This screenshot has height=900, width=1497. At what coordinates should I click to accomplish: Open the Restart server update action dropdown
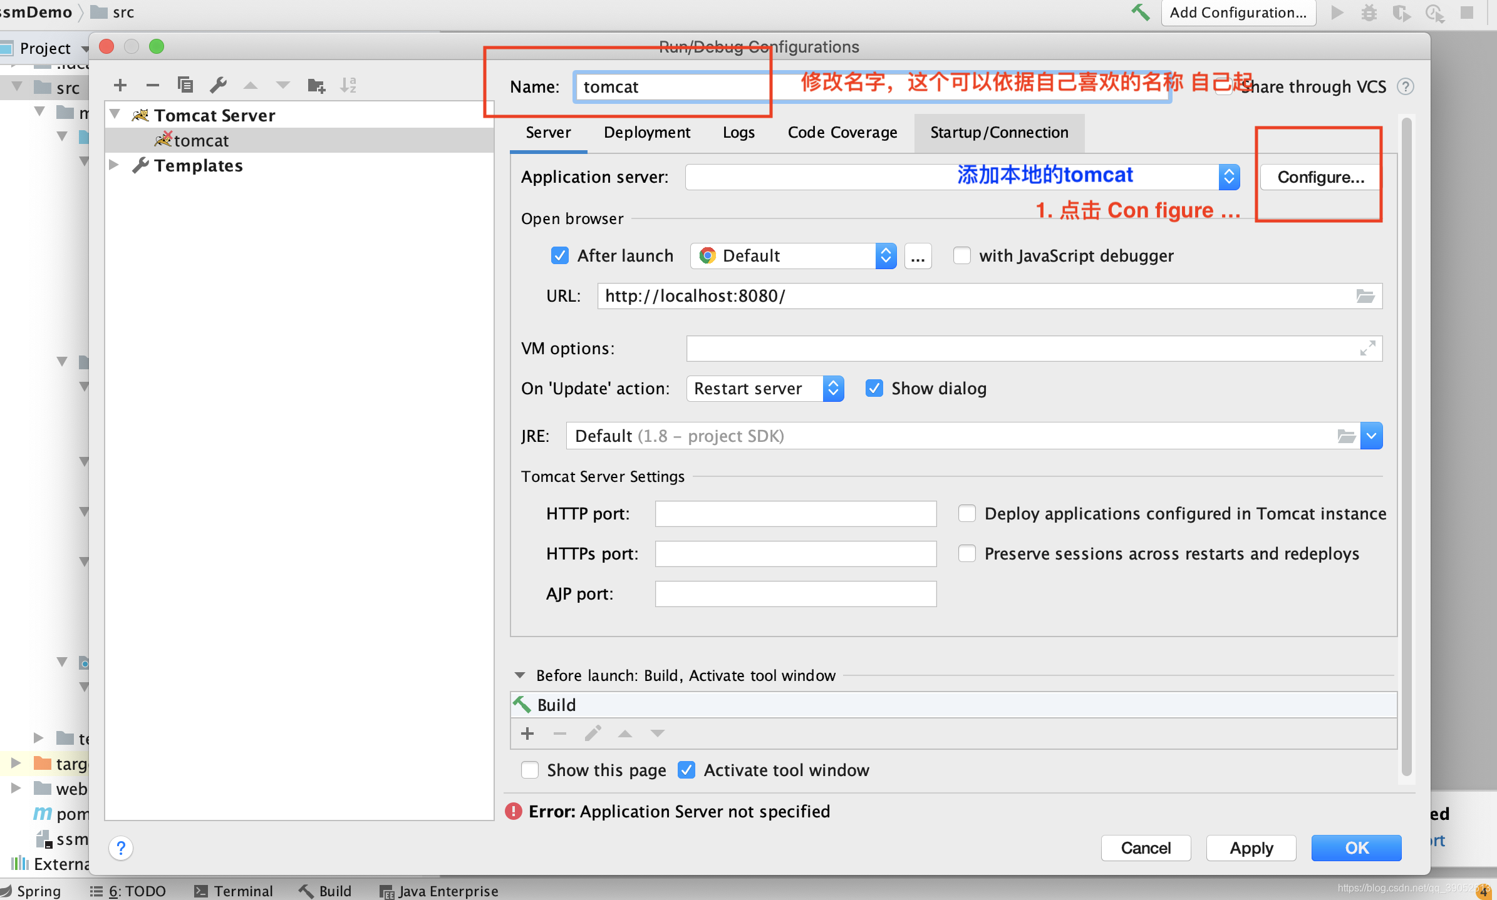(x=832, y=388)
